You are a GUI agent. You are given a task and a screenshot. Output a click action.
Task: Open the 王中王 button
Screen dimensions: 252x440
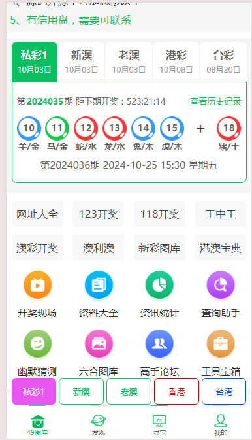tap(220, 214)
